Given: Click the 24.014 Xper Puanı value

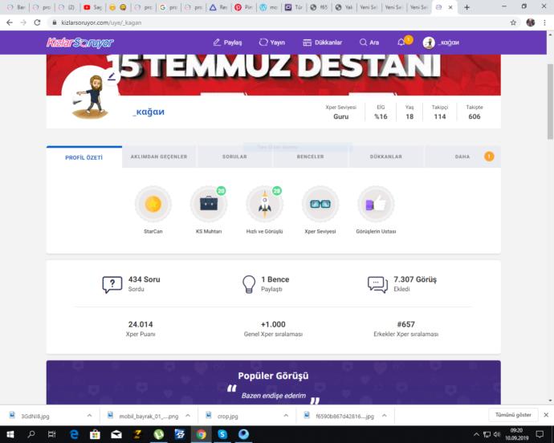Looking at the screenshot, I should tap(141, 324).
